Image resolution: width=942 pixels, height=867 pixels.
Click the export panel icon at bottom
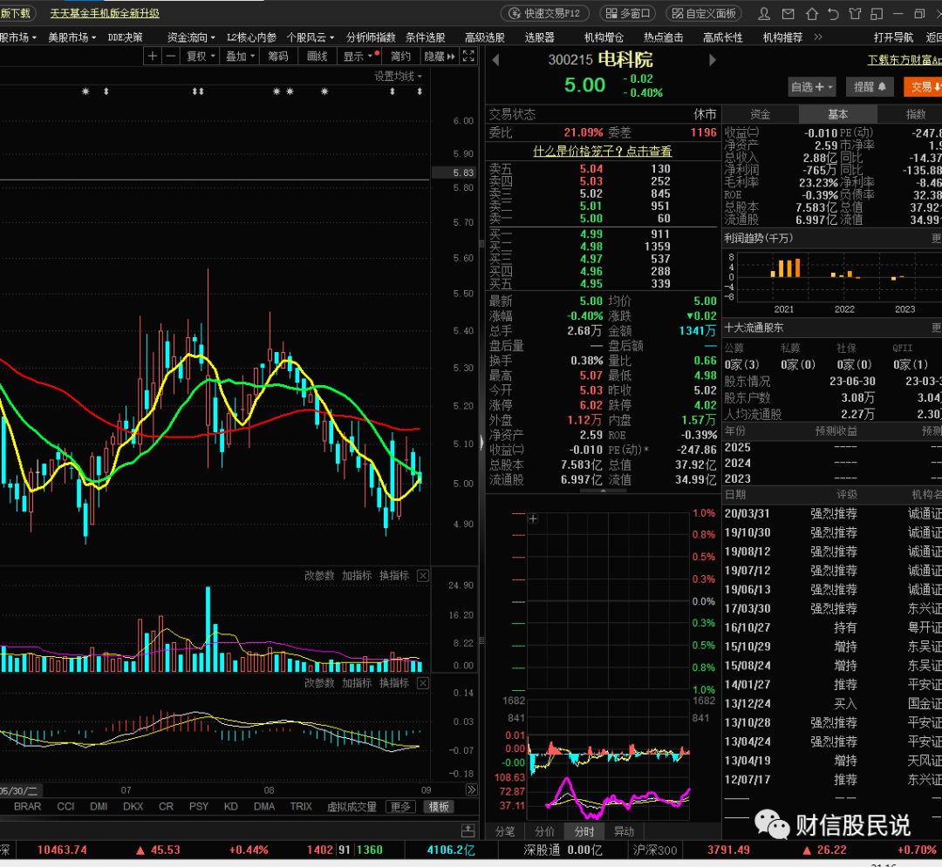pyautogui.click(x=468, y=830)
